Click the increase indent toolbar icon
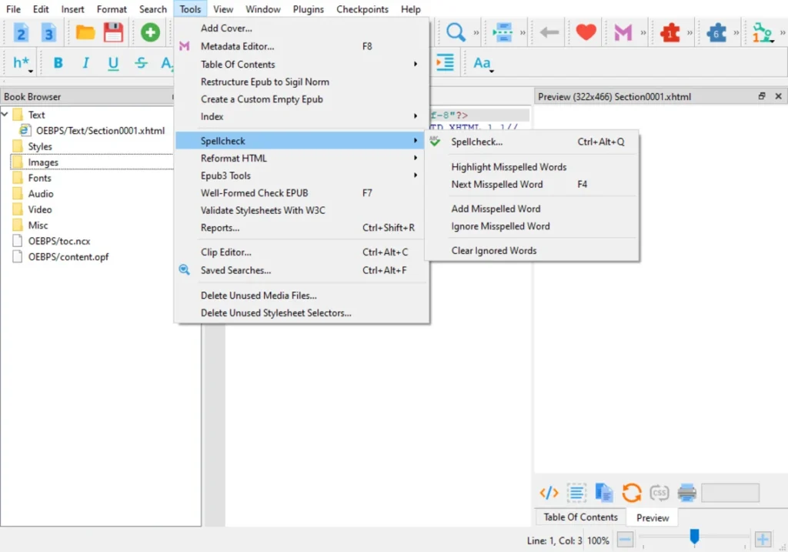 click(x=445, y=63)
